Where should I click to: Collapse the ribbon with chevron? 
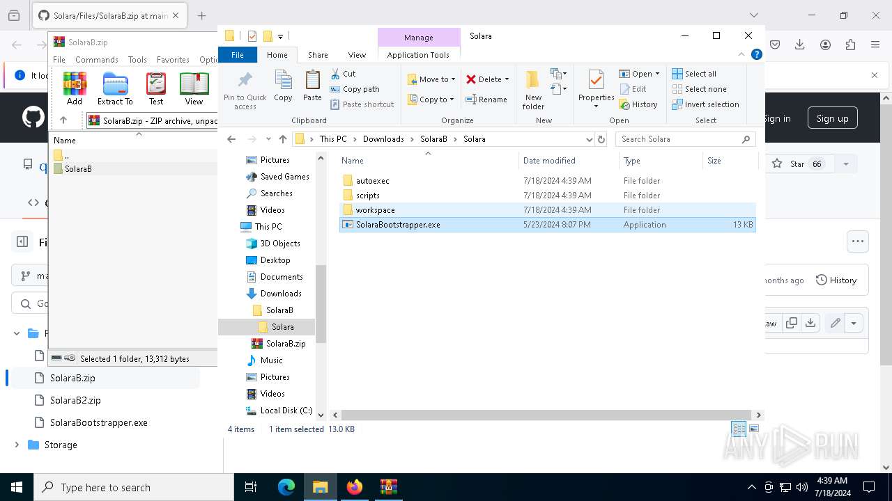click(742, 54)
